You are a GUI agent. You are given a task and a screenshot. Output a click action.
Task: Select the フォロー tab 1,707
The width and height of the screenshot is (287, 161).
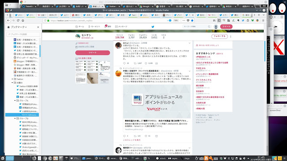click(x=131, y=36)
